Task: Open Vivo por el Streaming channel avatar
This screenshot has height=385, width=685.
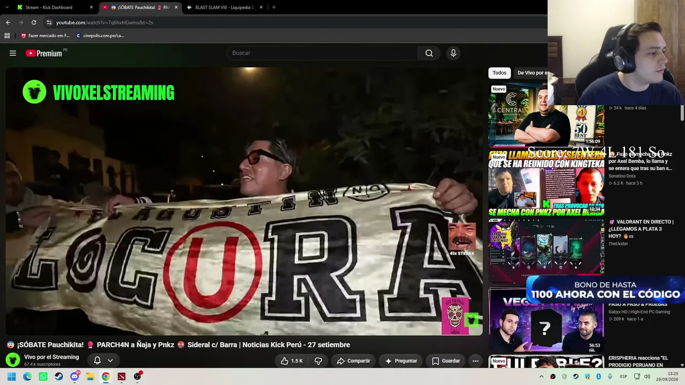Action: [13, 360]
